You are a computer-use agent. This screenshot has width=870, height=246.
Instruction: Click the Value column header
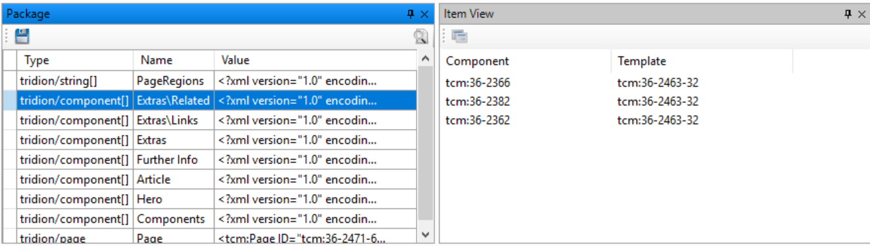click(x=315, y=60)
